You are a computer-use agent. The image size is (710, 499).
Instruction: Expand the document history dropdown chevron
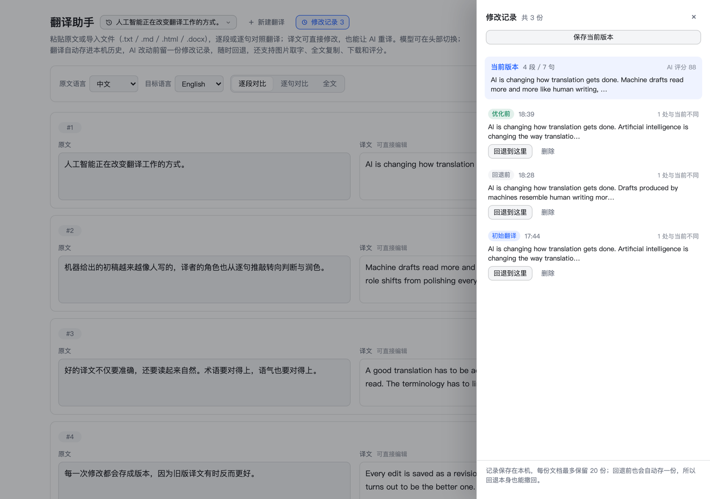(x=228, y=22)
